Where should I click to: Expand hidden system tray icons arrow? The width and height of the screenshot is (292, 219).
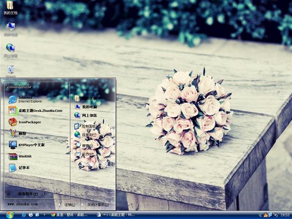pyautogui.click(x=260, y=215)
